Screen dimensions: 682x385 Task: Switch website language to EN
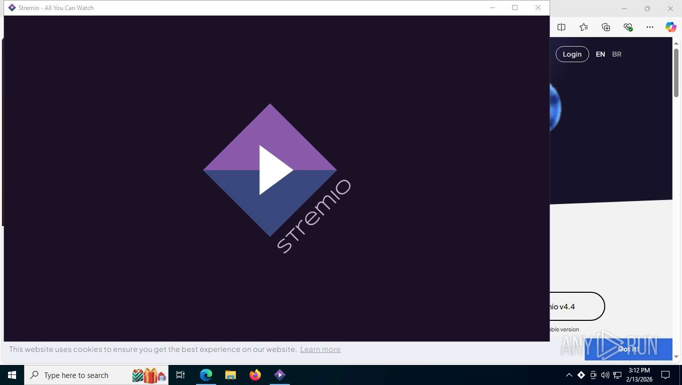pos(600,54)
